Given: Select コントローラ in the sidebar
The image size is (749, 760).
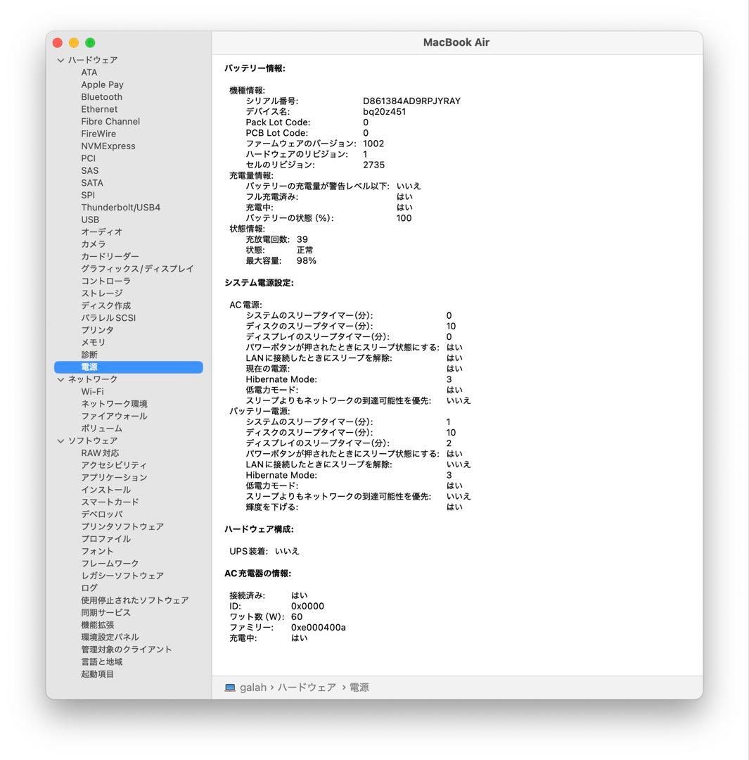Looking at the screenshot, I should click(105, 281).
